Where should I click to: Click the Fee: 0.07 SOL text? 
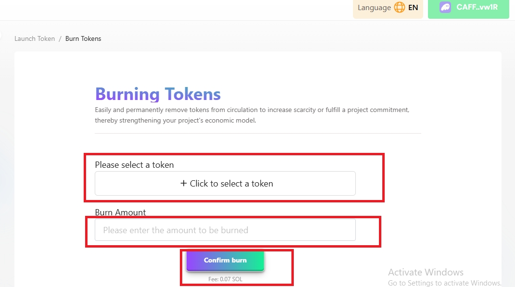pyautogui.click(x=225, y=279)
